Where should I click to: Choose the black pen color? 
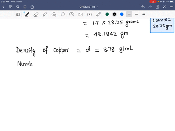click(114, 14)
